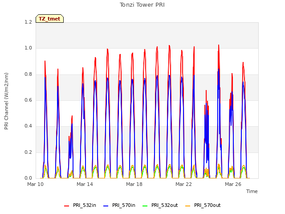Click the blue PRI_570in legend swatch
The height and width of the screenshot is (214, 285).
click(106, 206)
